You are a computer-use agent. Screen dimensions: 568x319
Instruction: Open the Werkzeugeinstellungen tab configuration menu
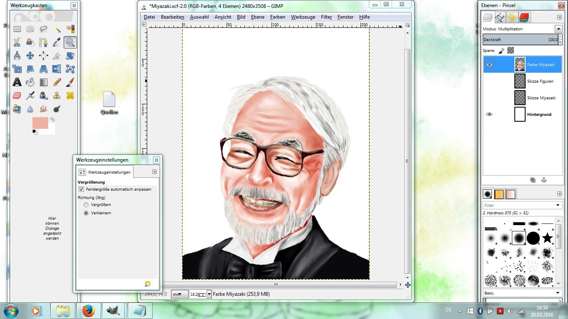pos(154,172)
